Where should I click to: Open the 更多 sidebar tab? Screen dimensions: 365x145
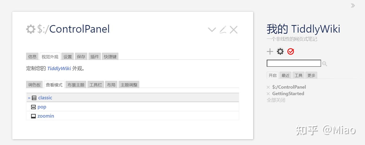[x=311, y=75]
